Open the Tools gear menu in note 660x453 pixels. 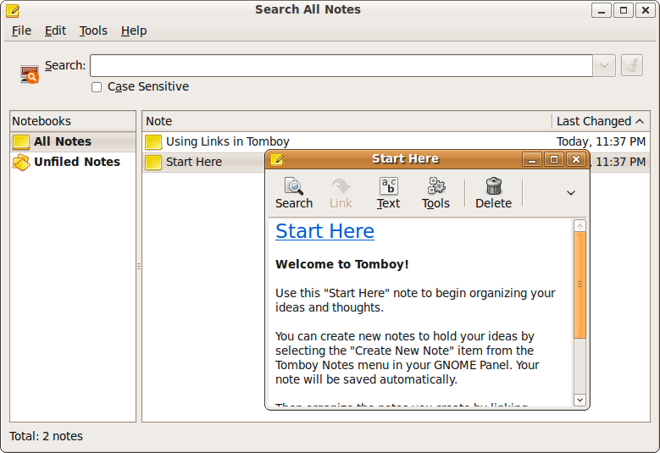click(435, 192)
